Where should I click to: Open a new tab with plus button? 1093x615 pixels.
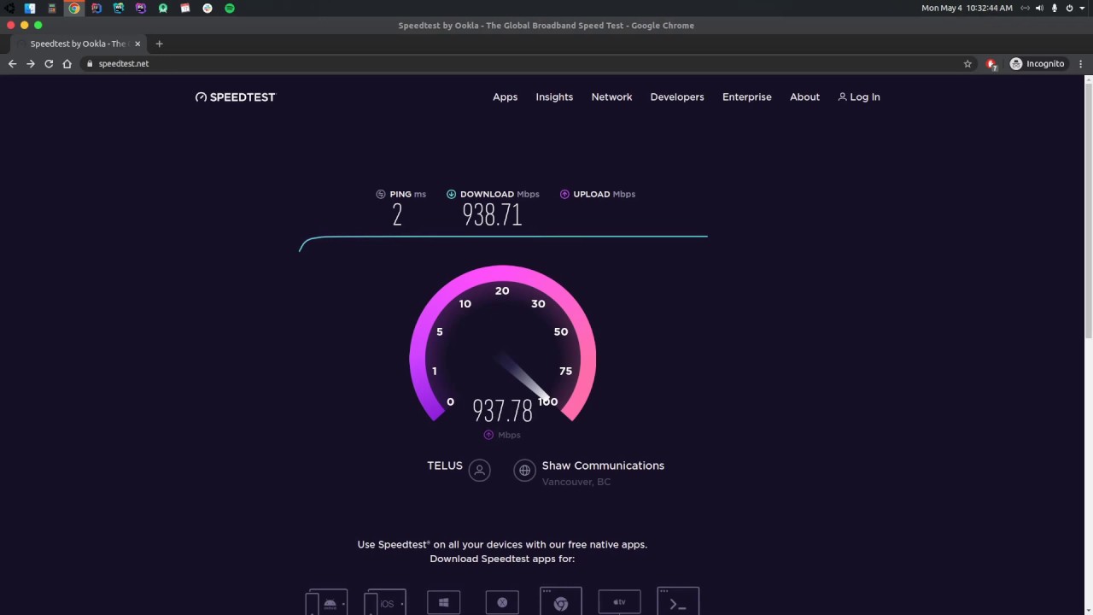click(x=159, y=44)
